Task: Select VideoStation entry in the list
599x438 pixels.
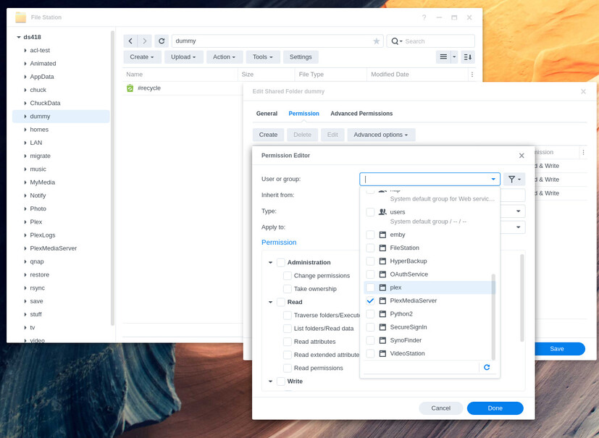Action: tap(428, 353)
